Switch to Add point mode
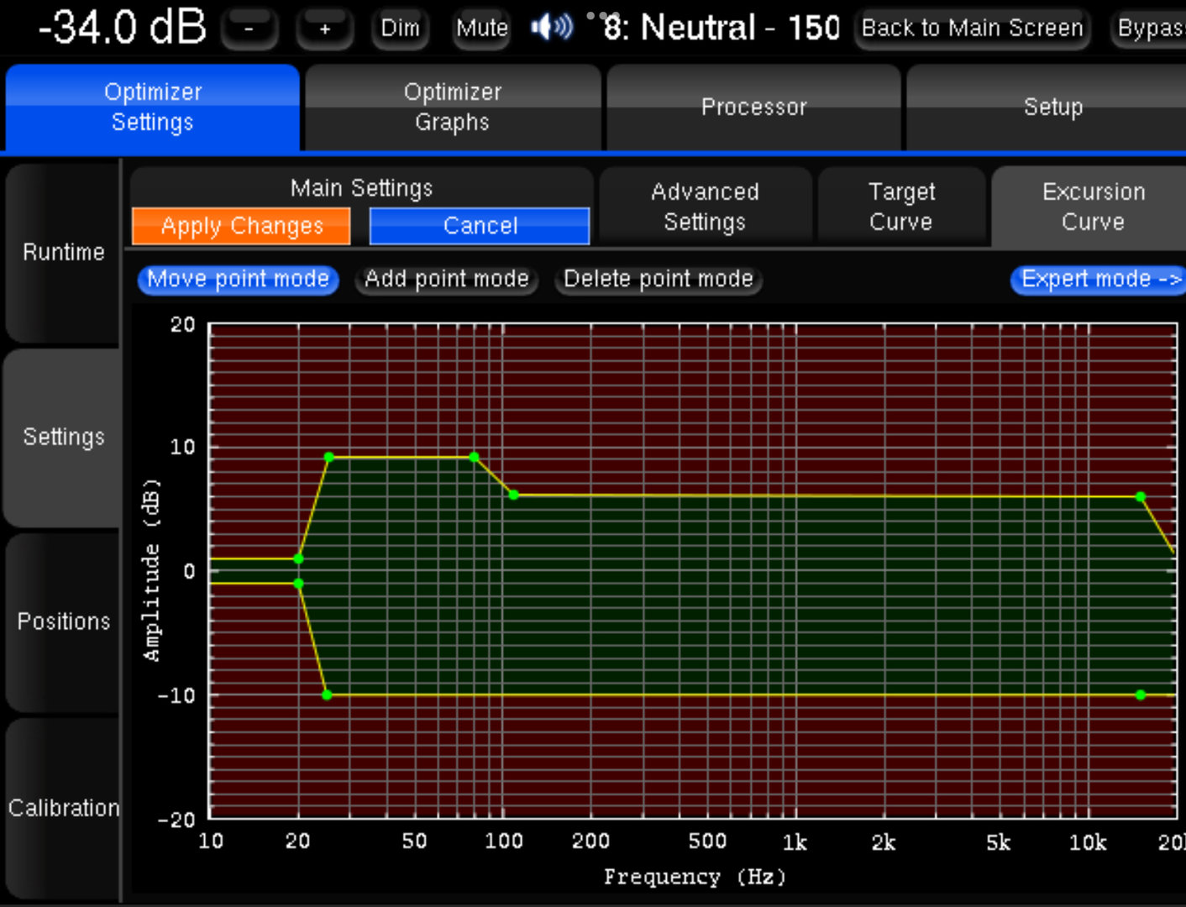The height and width of the screenshot is (907, 1186). 446,279
